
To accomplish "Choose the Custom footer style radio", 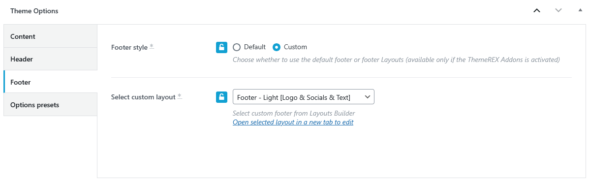I will click(x=277, y=47).
